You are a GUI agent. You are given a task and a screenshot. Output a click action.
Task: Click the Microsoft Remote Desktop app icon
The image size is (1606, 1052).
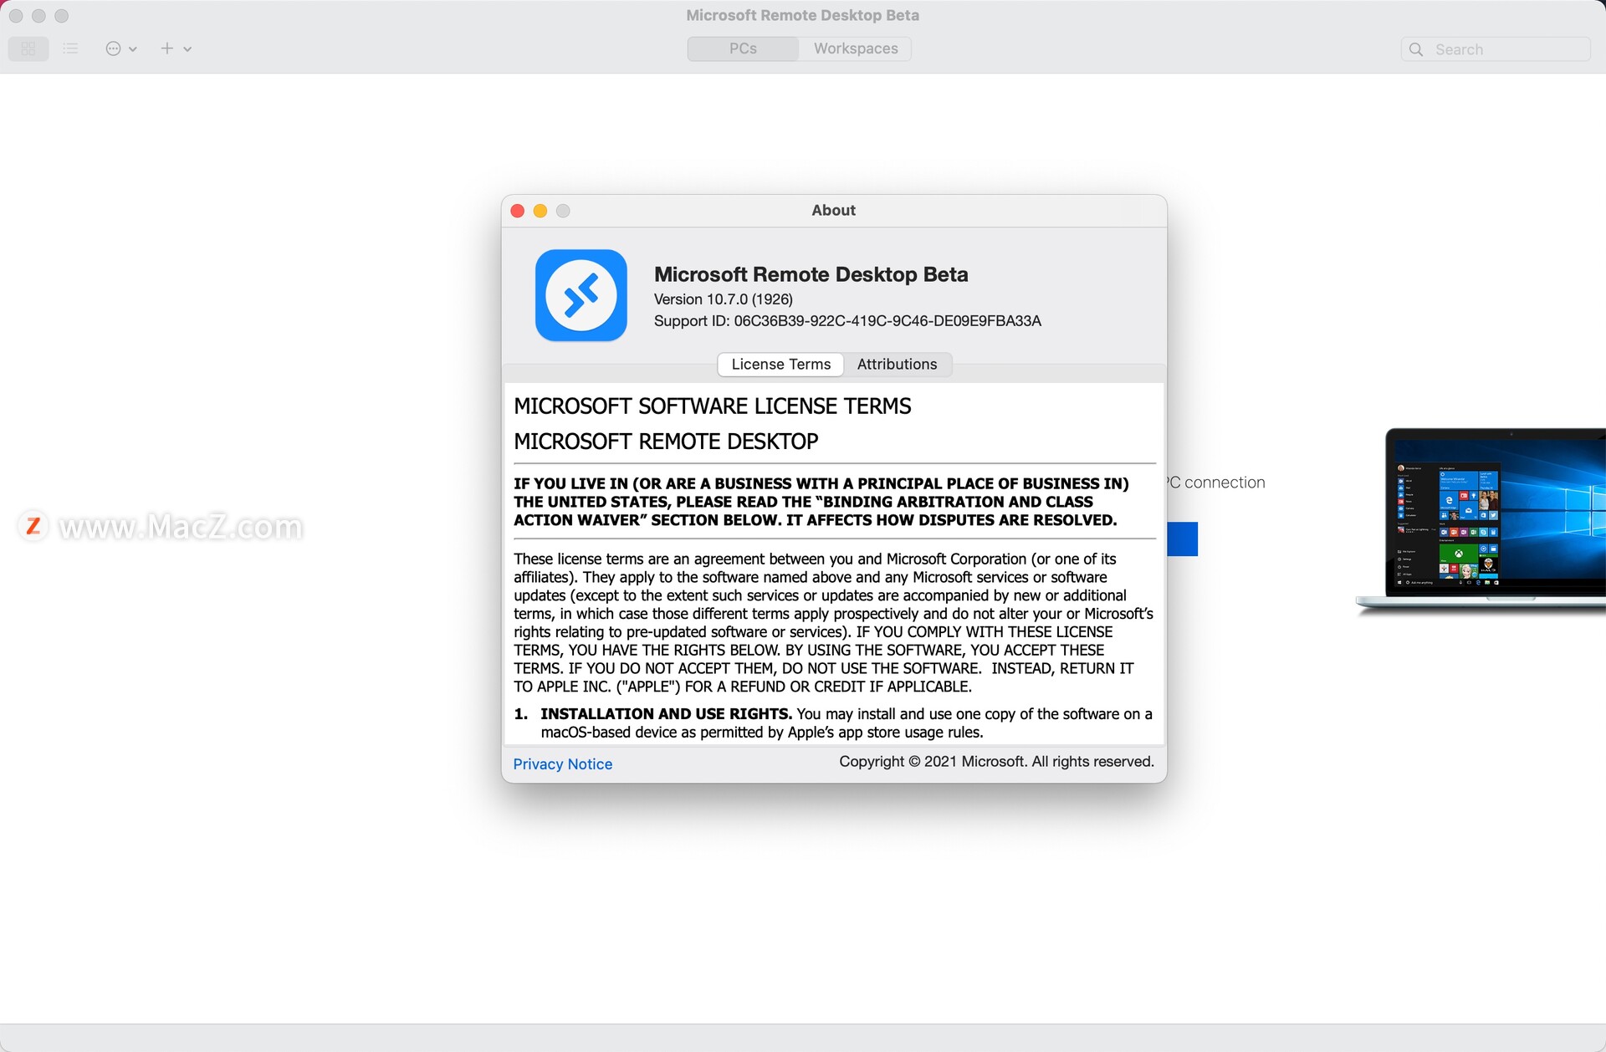click(581, 295)
